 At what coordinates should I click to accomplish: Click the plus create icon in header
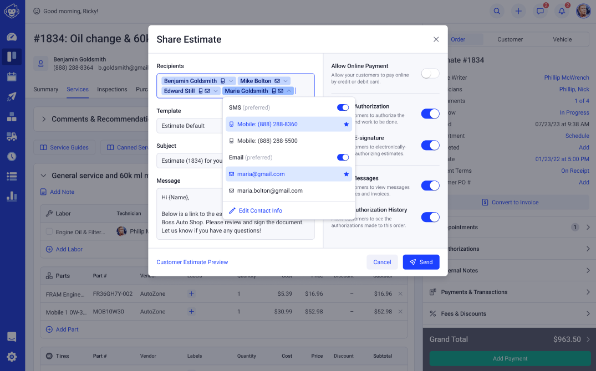pyautogui.click(x=518, y=11)
